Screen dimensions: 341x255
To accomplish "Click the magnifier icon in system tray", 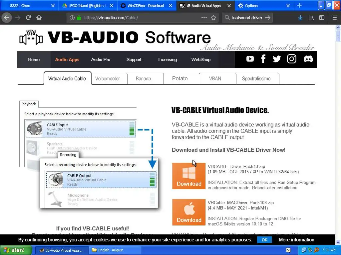I will 316,250.
